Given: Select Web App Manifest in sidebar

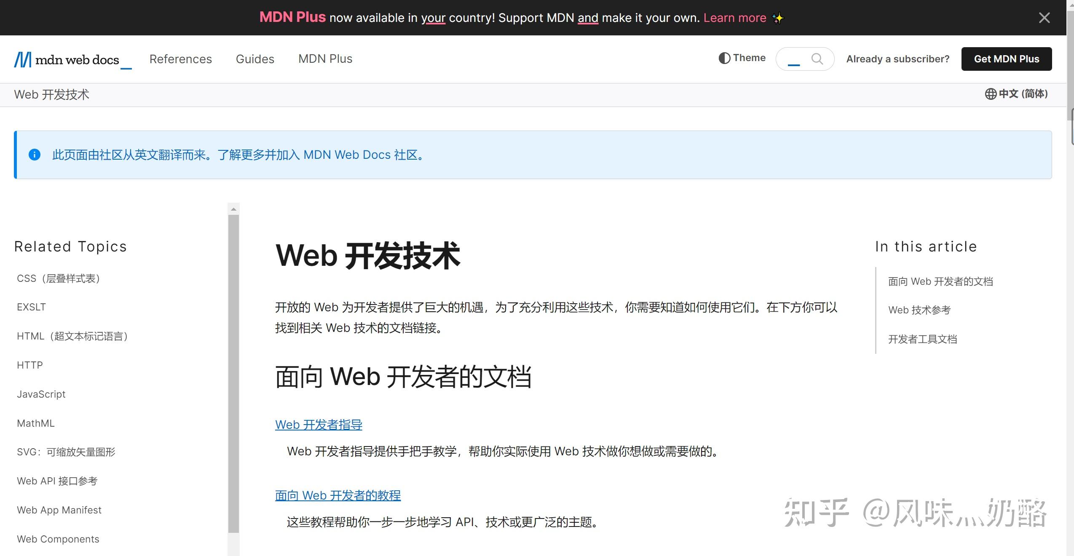Looking at the screenshot, I should [x=59, y=510].
